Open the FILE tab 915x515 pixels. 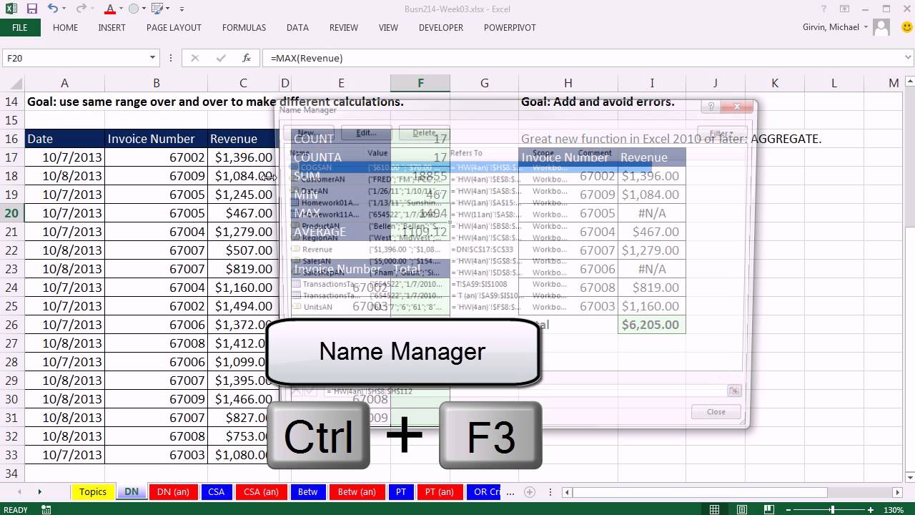20,28
